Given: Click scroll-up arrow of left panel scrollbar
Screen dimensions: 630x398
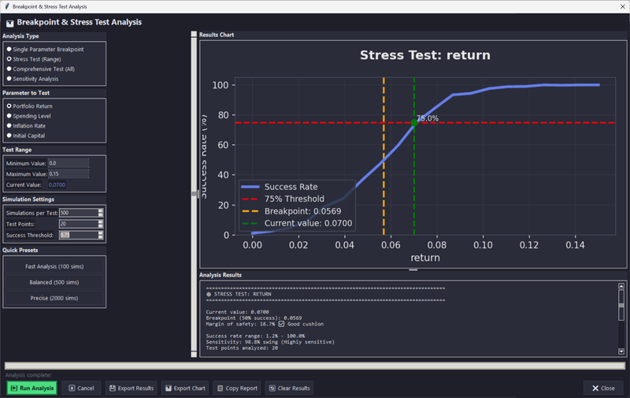Looking at the screenshot, I should click(x=194, y=34).
